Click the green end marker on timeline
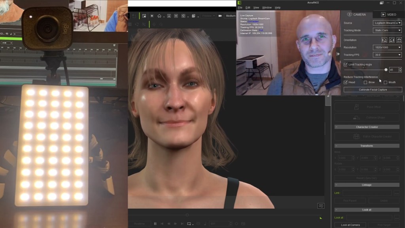 (x=321, y=218)
